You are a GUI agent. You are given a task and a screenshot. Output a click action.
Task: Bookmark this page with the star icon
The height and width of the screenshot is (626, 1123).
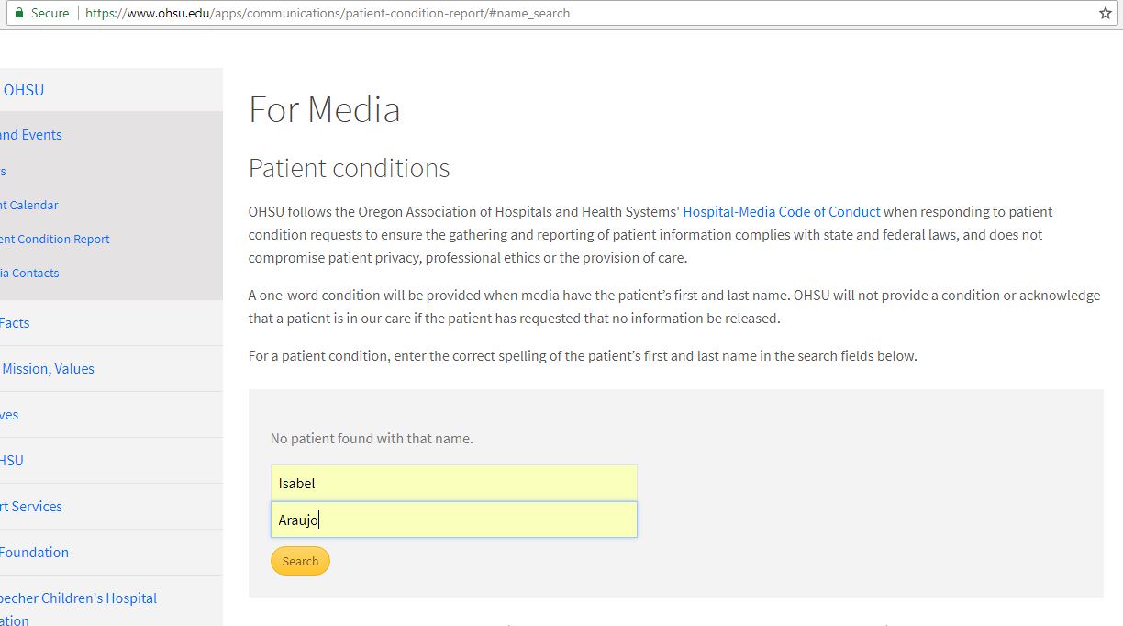1105,13
